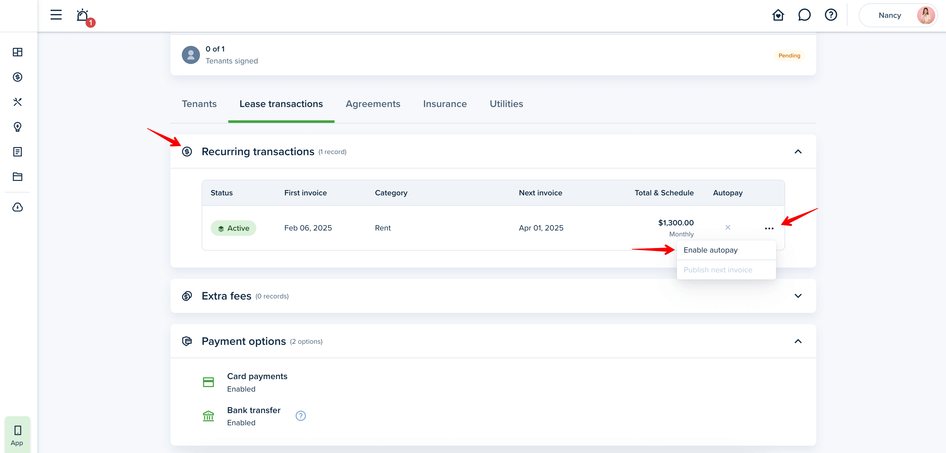
Task: Click the Total & Schedule column header
Action: coord(664,193)
